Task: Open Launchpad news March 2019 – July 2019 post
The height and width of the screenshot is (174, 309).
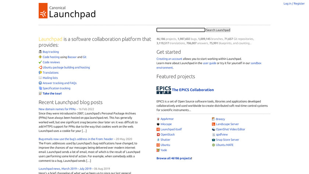Action: (65, 169)
